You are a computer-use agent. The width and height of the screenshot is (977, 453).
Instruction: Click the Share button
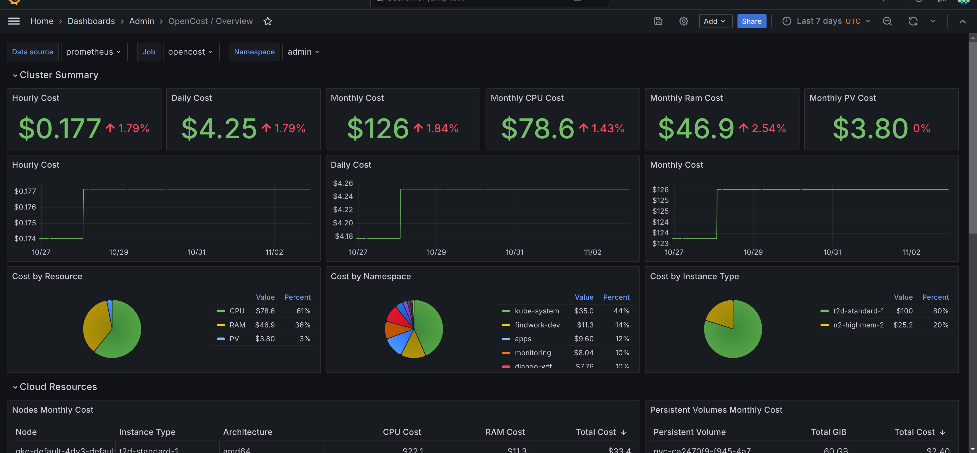pyautogui.click(x=751, y=21)
